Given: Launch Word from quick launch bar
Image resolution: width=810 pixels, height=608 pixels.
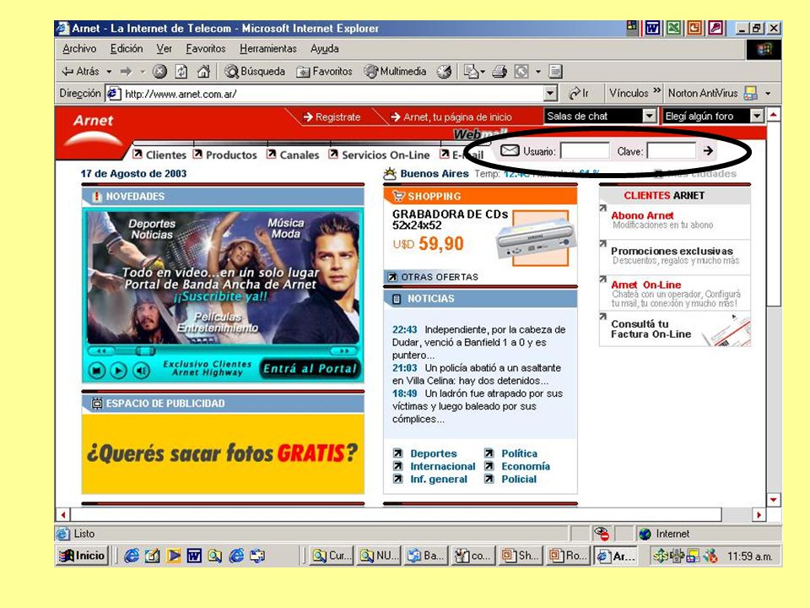Looking at the screenshot, I should pyautogui.click(x=194, y=556).
